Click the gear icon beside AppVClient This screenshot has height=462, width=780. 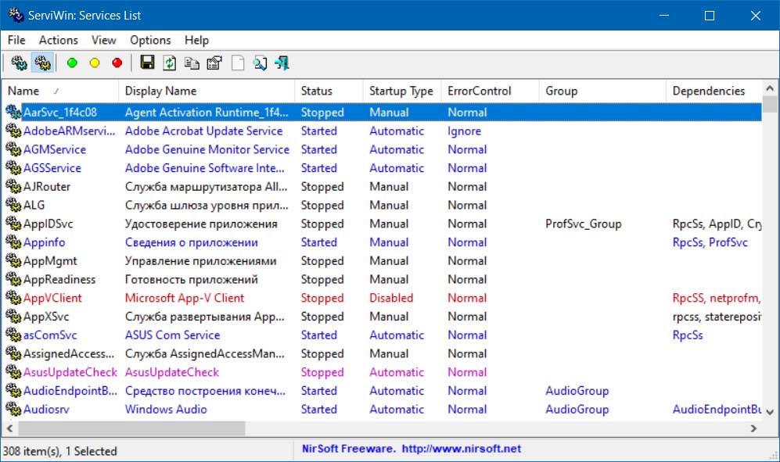(13, 298)
